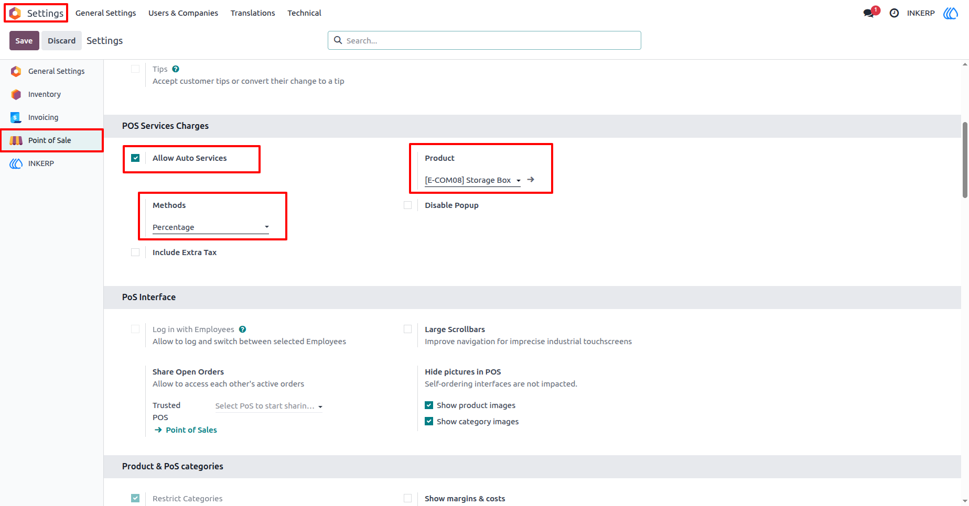Select the Invoicing settings section
The height and width of the screenshot is (506, 969).
51,117
